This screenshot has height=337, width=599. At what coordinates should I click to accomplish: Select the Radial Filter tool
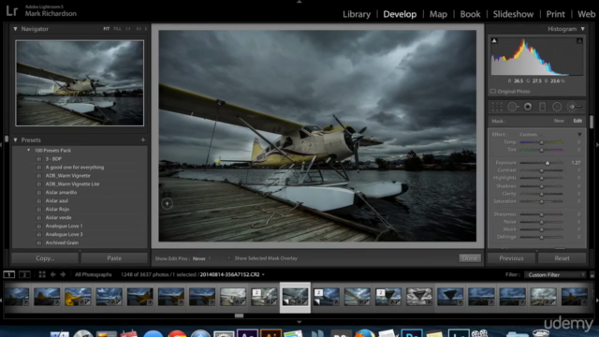[x=557, y=107]
